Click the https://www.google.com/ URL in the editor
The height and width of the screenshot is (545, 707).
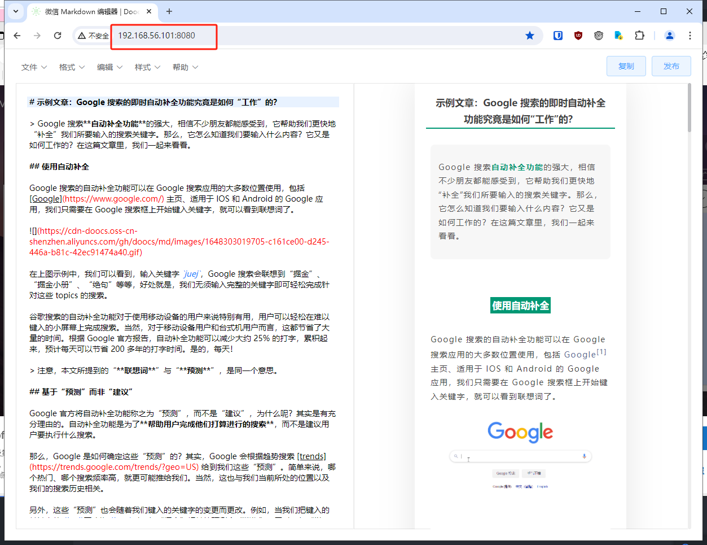click(113, 199)
